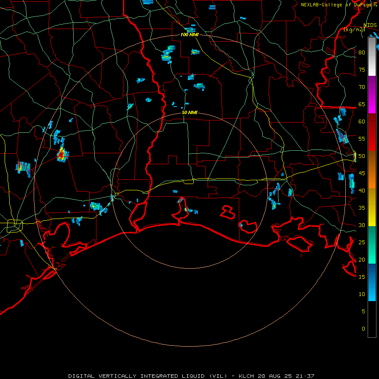The image size is (379, 379).
Task: Click the 100 NMI range ring label
Action: coord(189,35)
